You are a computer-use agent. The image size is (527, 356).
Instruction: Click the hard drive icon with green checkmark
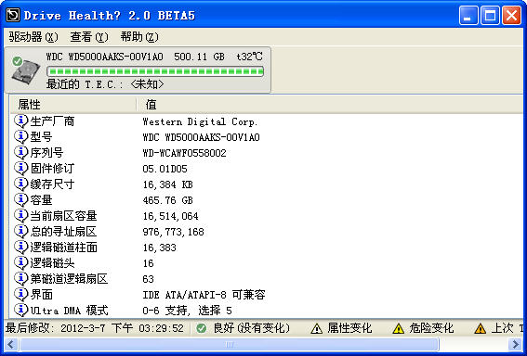pyautogui.click(x=26, y=70)
